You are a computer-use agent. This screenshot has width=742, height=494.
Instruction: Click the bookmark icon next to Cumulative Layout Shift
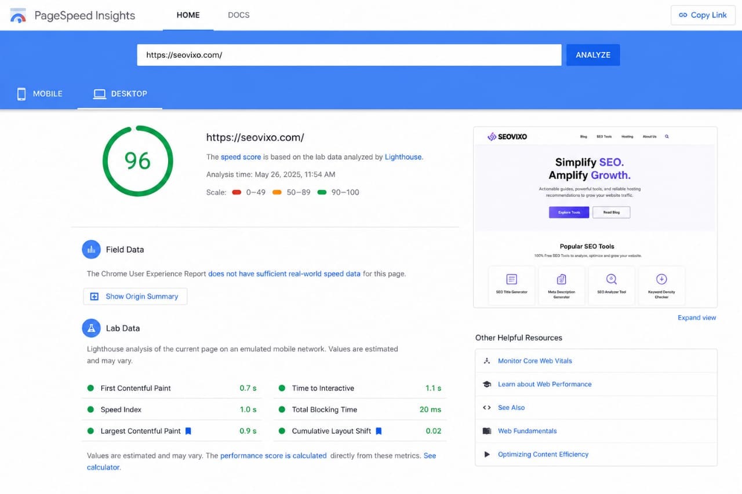point(379,431)
